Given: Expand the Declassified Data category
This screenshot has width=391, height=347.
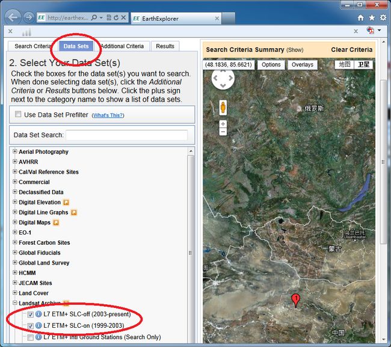Looking at the screenshot, I should 14,192.
